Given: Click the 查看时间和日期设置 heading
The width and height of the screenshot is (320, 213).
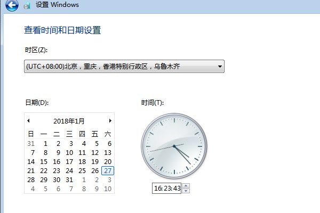Looking at the screenshot, I should pos(62,30).
